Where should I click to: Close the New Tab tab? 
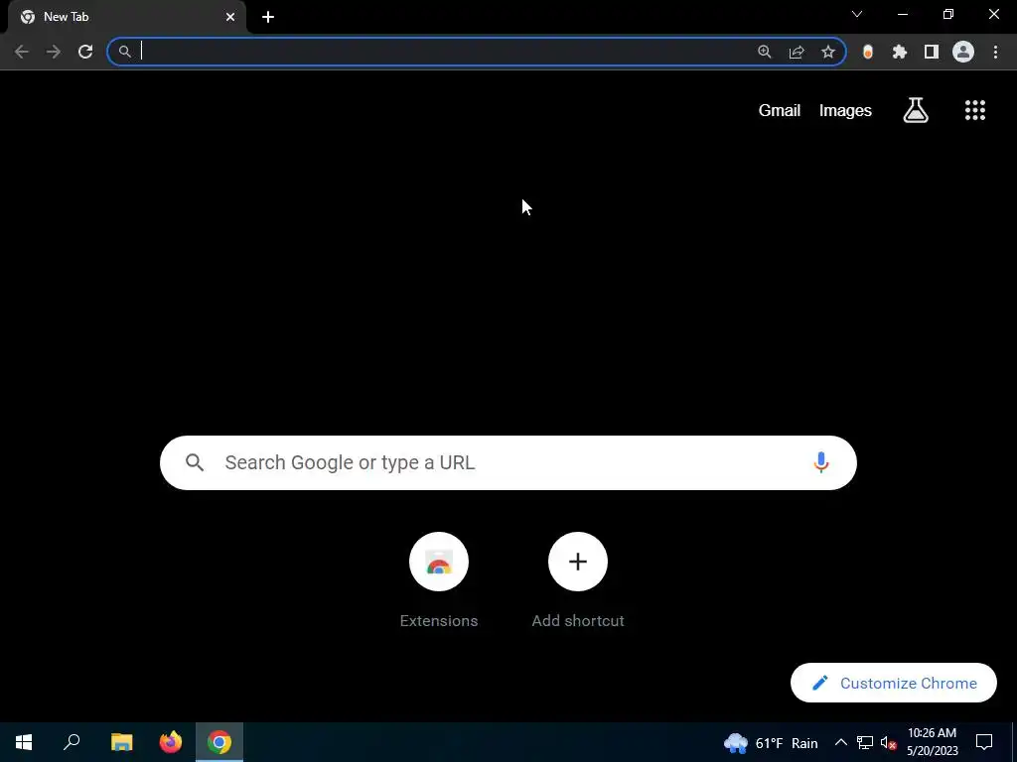coord(230,17)
